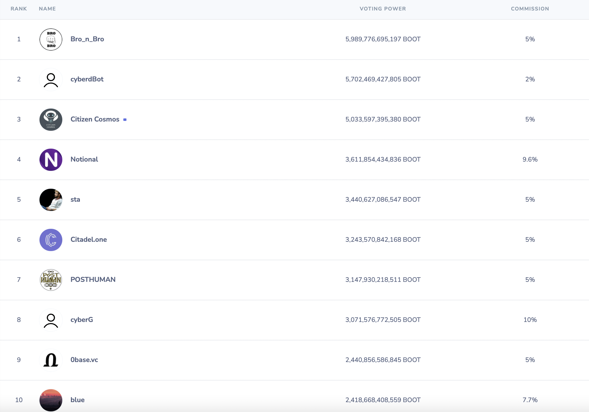Click the 7.7% commission for blue
The width and height of the screenshot is (589, 412).
pyautogui.click(x=530, y=400)
